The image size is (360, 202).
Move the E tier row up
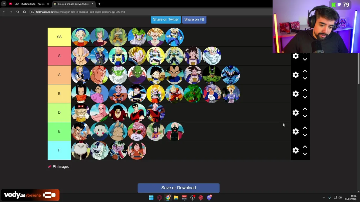pyautogui.click(x=305, y=128)
